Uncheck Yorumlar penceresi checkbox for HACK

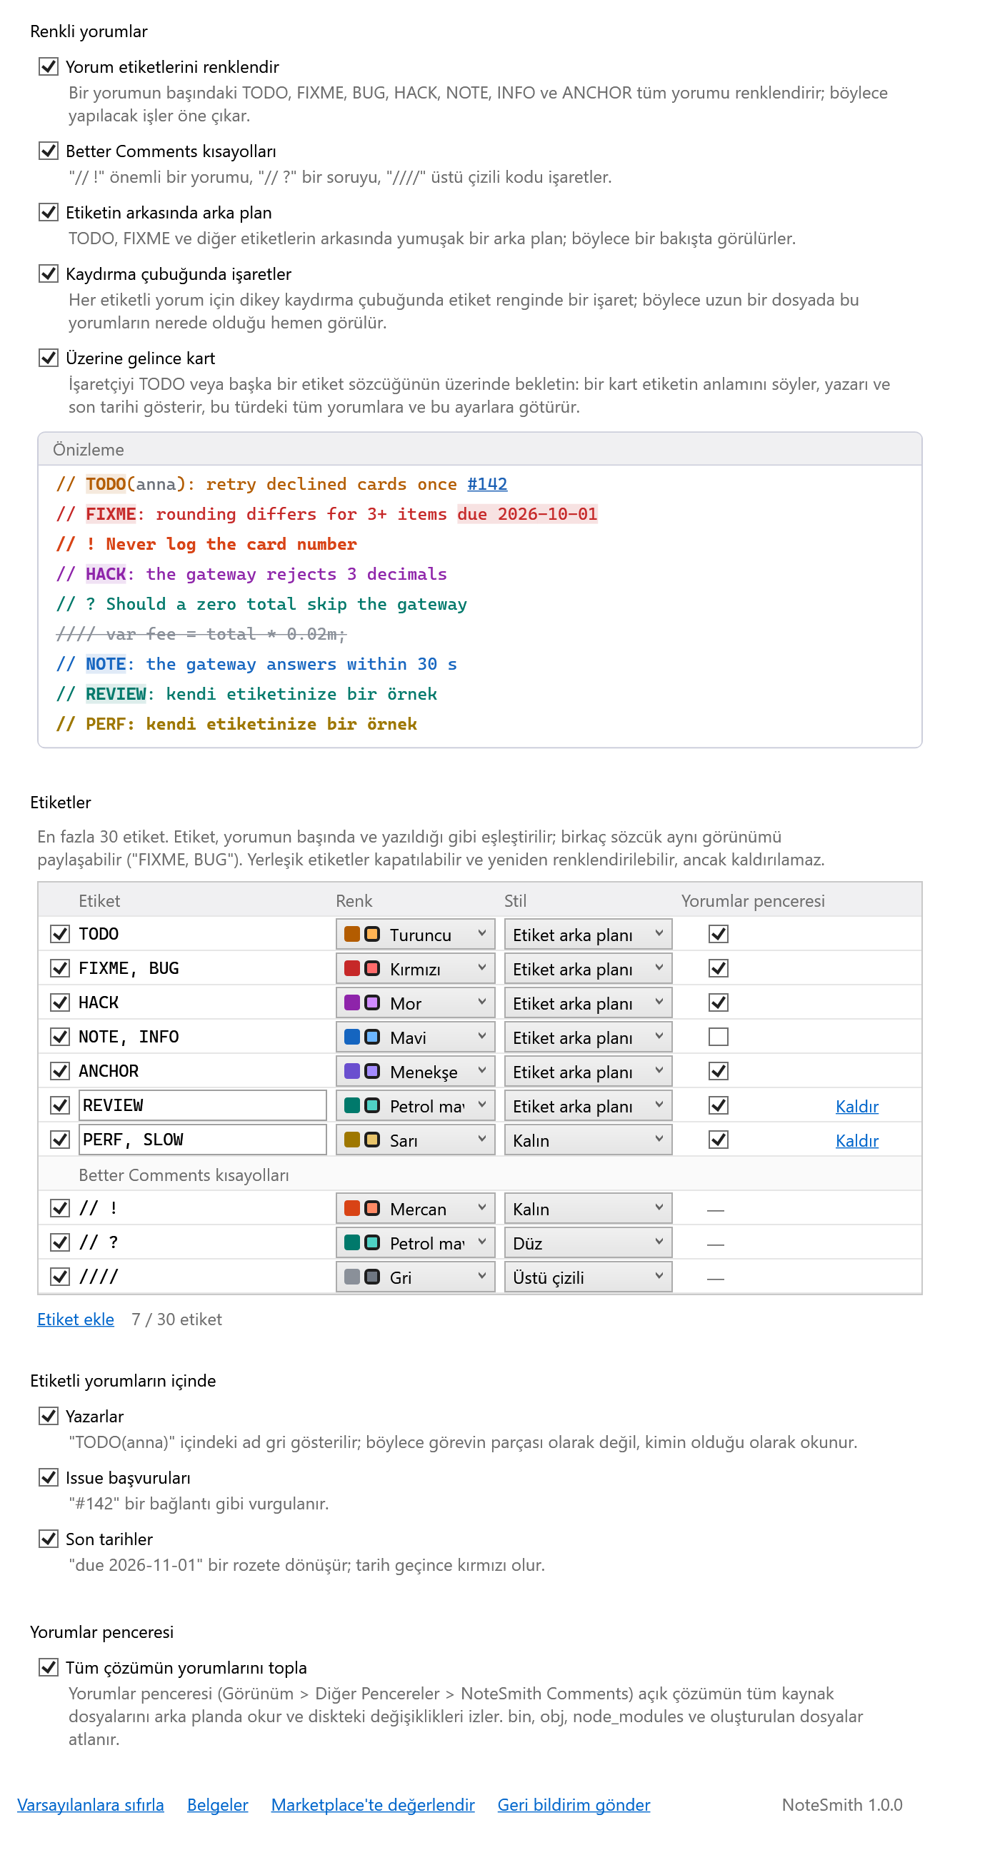point(719,1002)
